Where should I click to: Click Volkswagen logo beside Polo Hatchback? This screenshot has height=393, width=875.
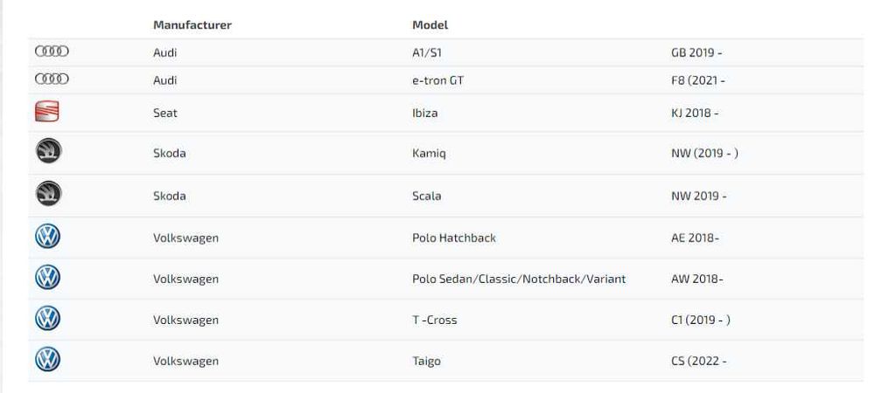click(x=47, y=238)
